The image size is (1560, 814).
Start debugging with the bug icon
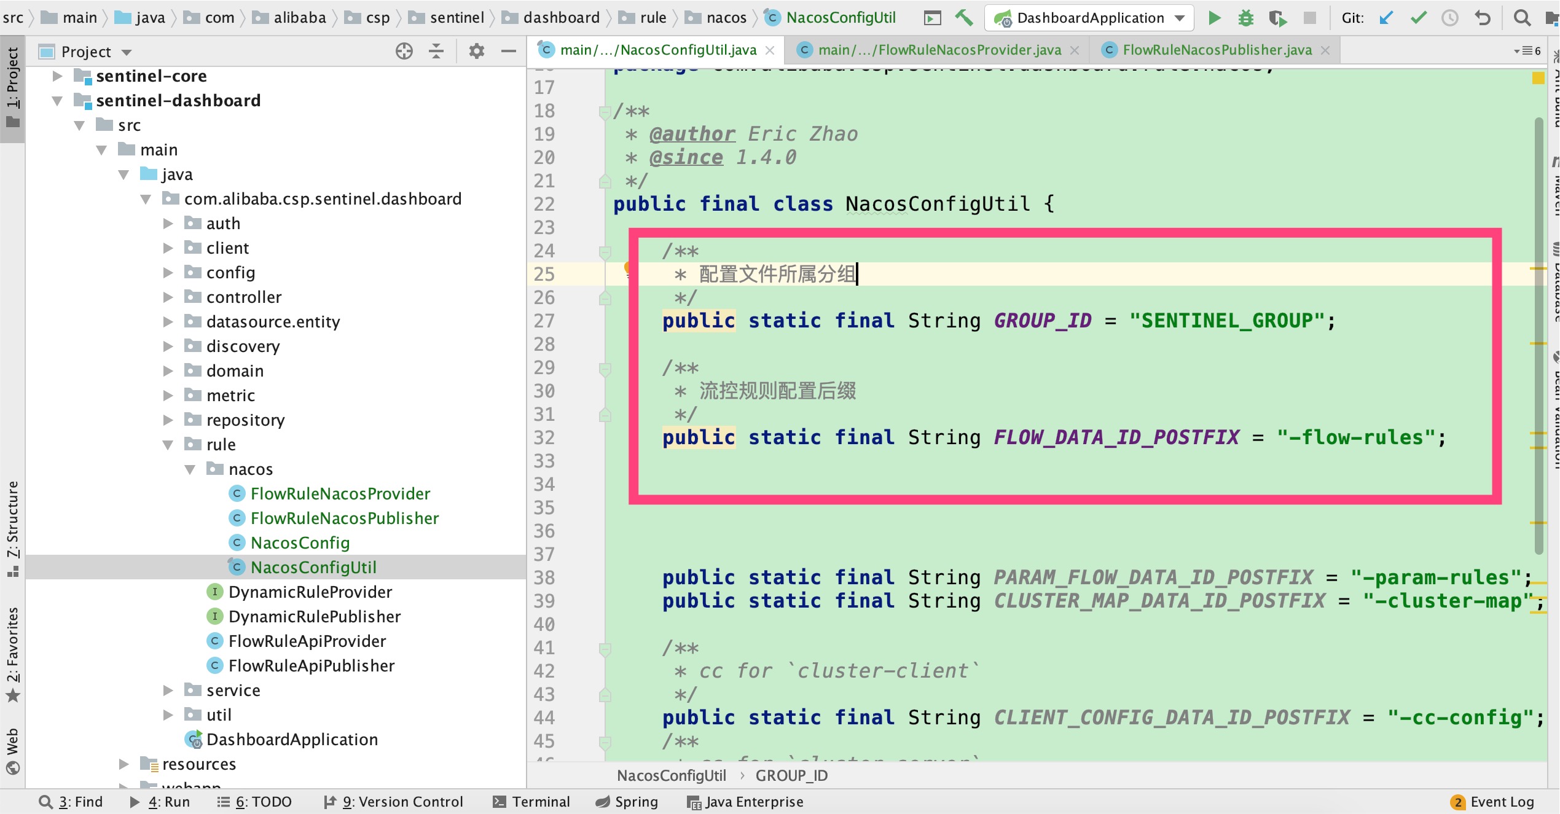(x=1245, y=18)
